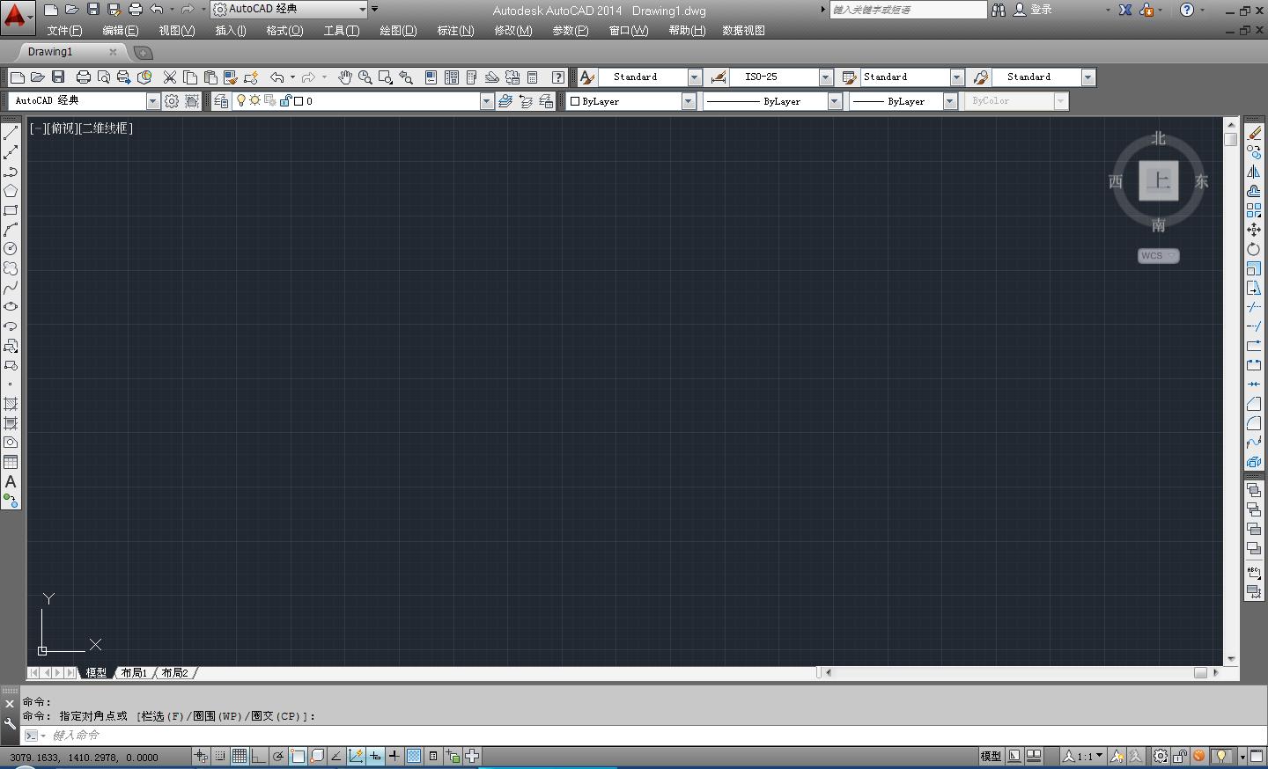Open the 修改(M) menu
Image resolution: width=1268 pixels, height=769 pixels.
(513, 31)
